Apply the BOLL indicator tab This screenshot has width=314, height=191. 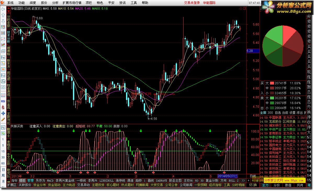pyautogui.click(x=232, y=181)
